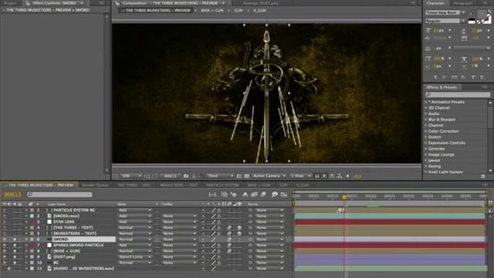Click the Always Preview This View icon

pos(116,176)
